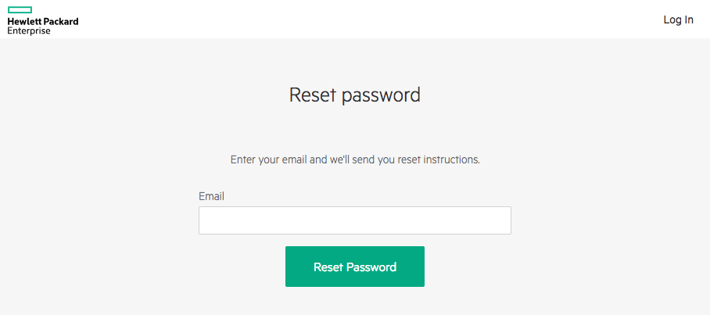Click the "Enter your email" instruction text
Screen dimensions: 710x315
[354, 159]
